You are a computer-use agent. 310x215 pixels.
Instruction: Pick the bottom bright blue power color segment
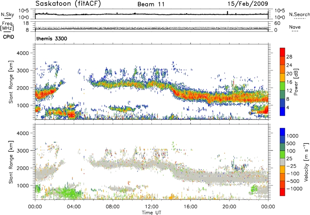tap(282, 111)
